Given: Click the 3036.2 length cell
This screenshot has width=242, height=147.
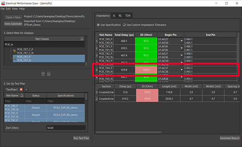Looking at the screenshot, I should [169, 99].
